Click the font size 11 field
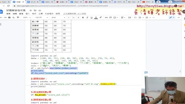This screenshot has width=185, height=104. pos(73,18)
